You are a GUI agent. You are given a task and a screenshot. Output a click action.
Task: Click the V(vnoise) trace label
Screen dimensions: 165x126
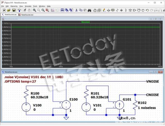tap(85, 22)
